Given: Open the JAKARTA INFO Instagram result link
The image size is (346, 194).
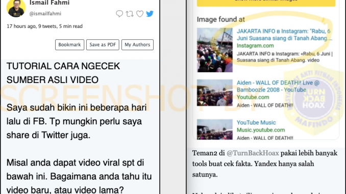Looking at the screenshot, I should tap(284, 35).
